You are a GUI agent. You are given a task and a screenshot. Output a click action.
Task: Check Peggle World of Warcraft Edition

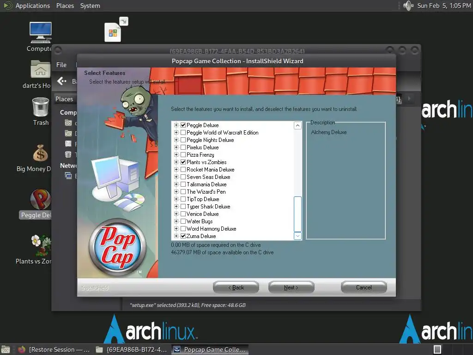click(183, 133)
